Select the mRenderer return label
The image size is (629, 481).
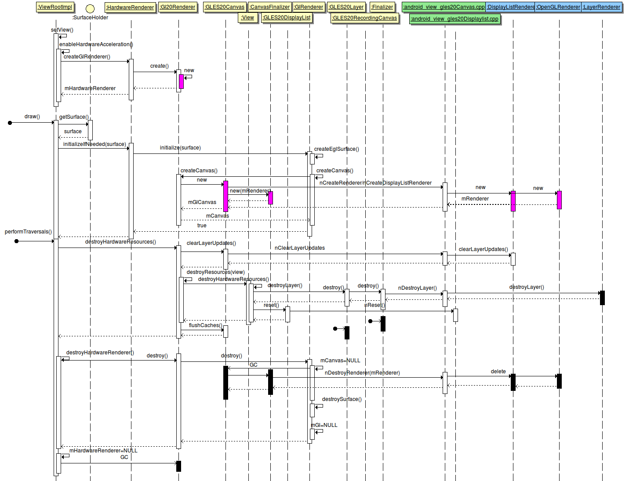[x=475, y=199]
